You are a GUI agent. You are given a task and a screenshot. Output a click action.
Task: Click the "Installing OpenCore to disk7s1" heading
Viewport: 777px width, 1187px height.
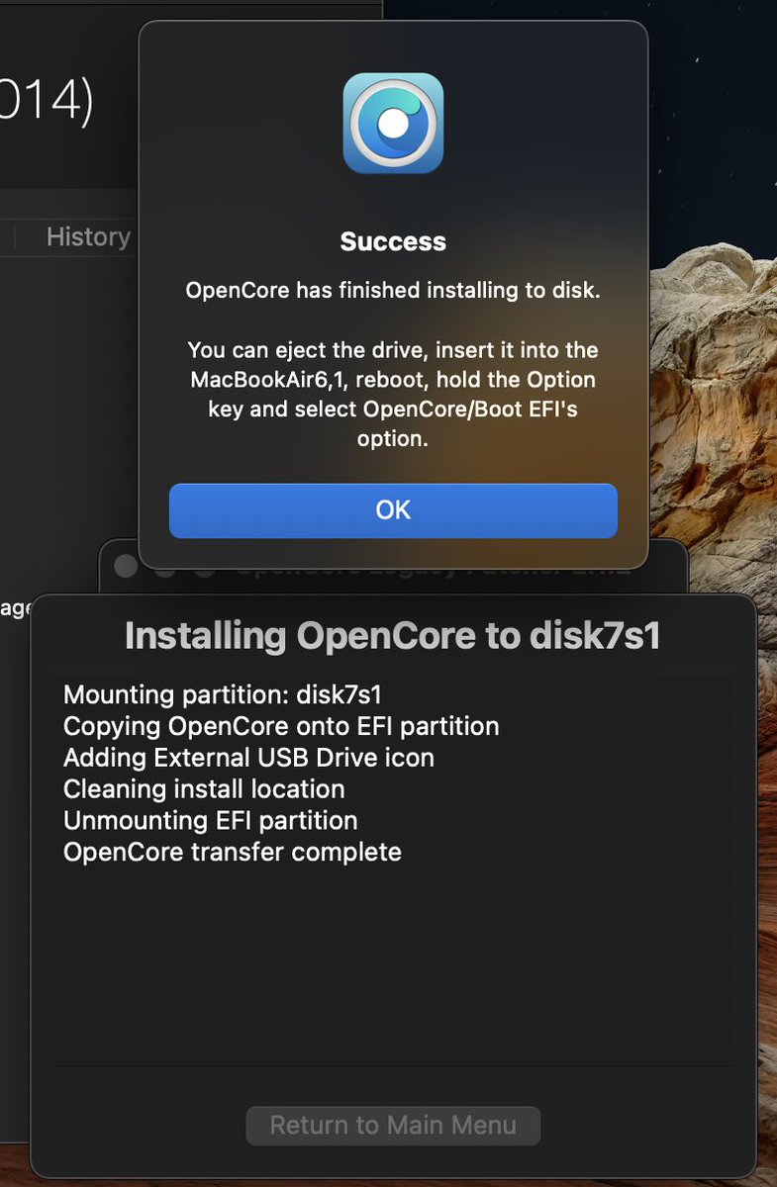[393, 636]
